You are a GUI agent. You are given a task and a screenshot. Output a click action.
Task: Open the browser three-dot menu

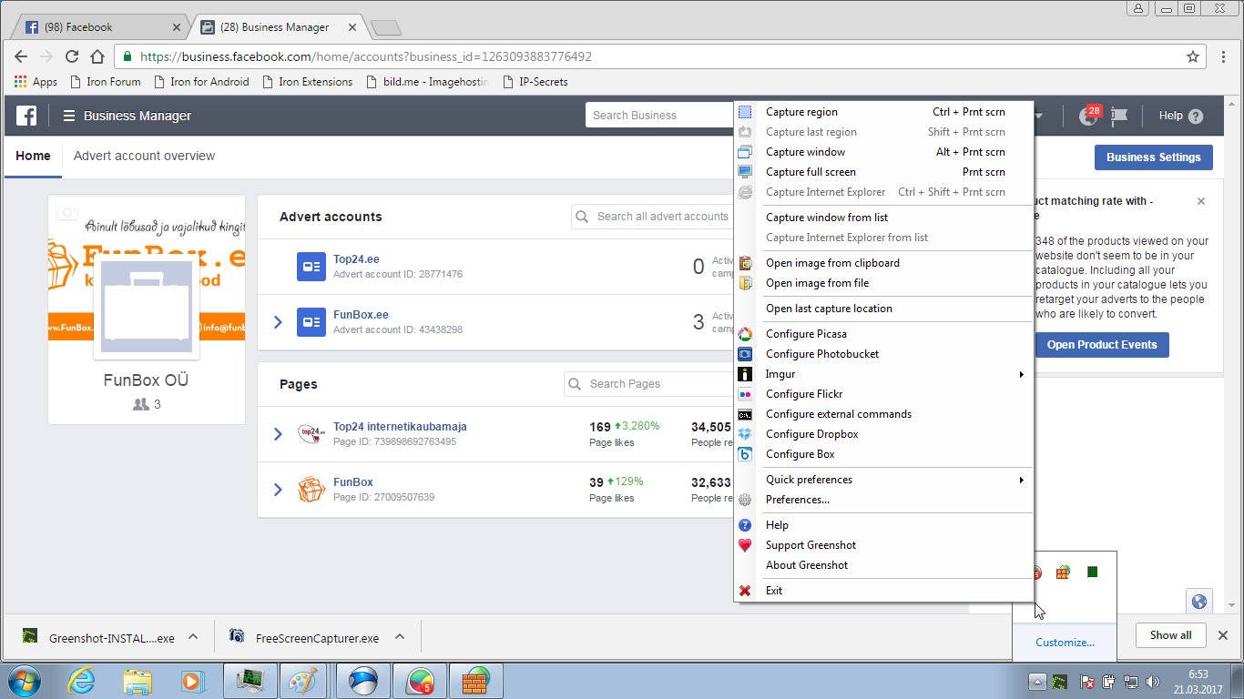click(1224, 56)
